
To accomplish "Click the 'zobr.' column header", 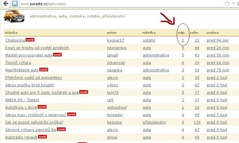I will coord(195,33).
